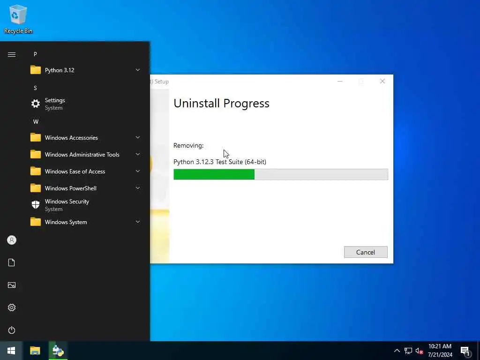Viewport: 480px width, 360px height.
Task: Jump to letter W section header
Action: (x=36, y=121)
